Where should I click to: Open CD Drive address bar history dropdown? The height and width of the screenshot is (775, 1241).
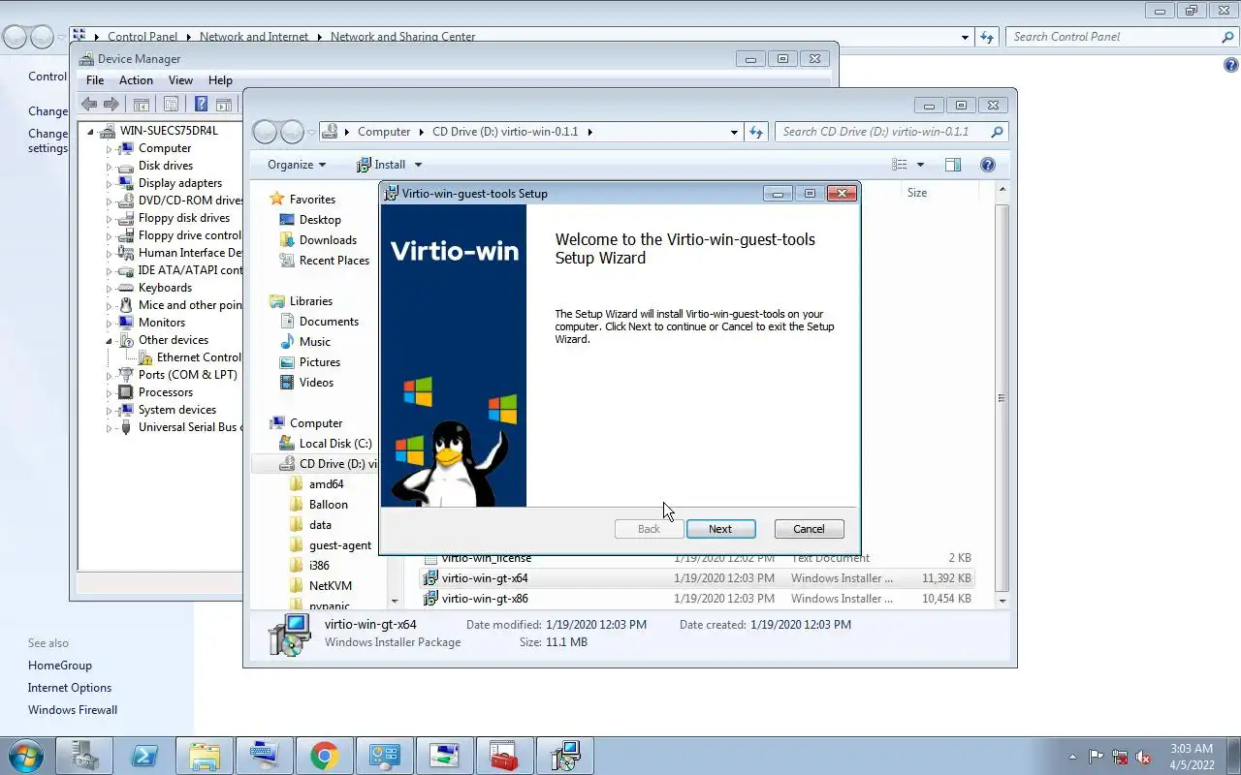734,132
